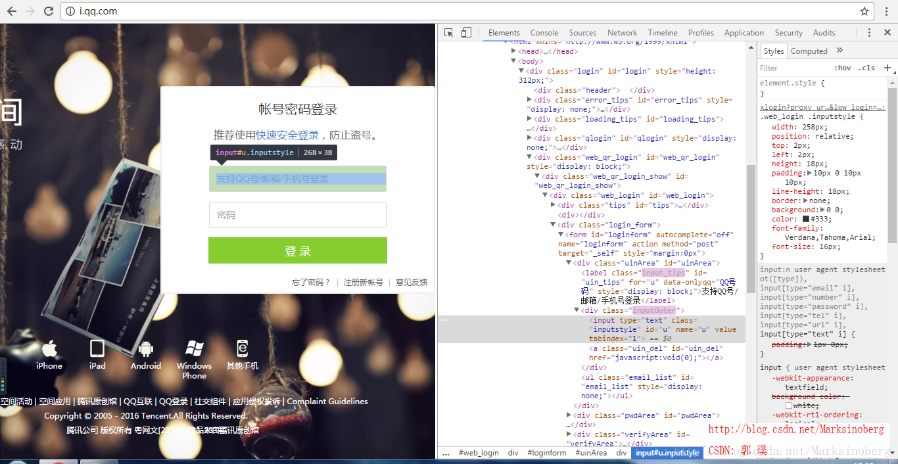Image resolution: width=898 pixels, height=464 pixels.
Task: Click the ellipsis at breadcrumb bar start
Action: (446, 453)
